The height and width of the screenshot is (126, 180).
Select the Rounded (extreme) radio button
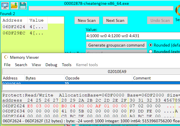click(x=151, y=51)
